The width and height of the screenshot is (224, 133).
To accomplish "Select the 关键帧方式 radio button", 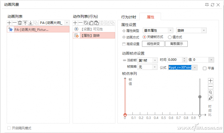I will point(144,37).
